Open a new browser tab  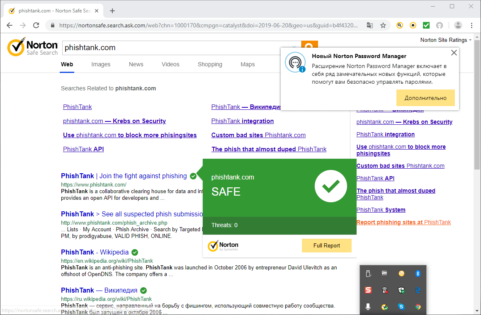click(x=112, y=11)
